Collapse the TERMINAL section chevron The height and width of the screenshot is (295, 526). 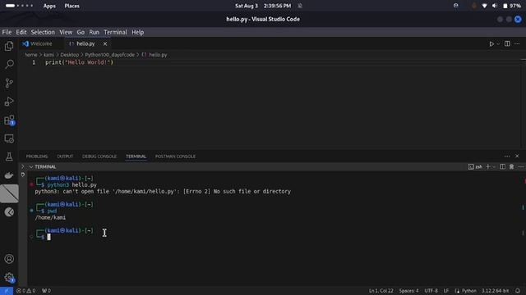click(x=31, y=166)
